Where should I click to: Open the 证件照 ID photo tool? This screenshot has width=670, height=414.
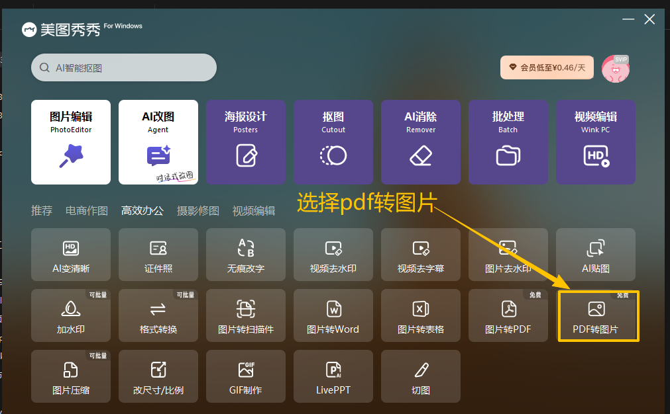click(158, 255)
